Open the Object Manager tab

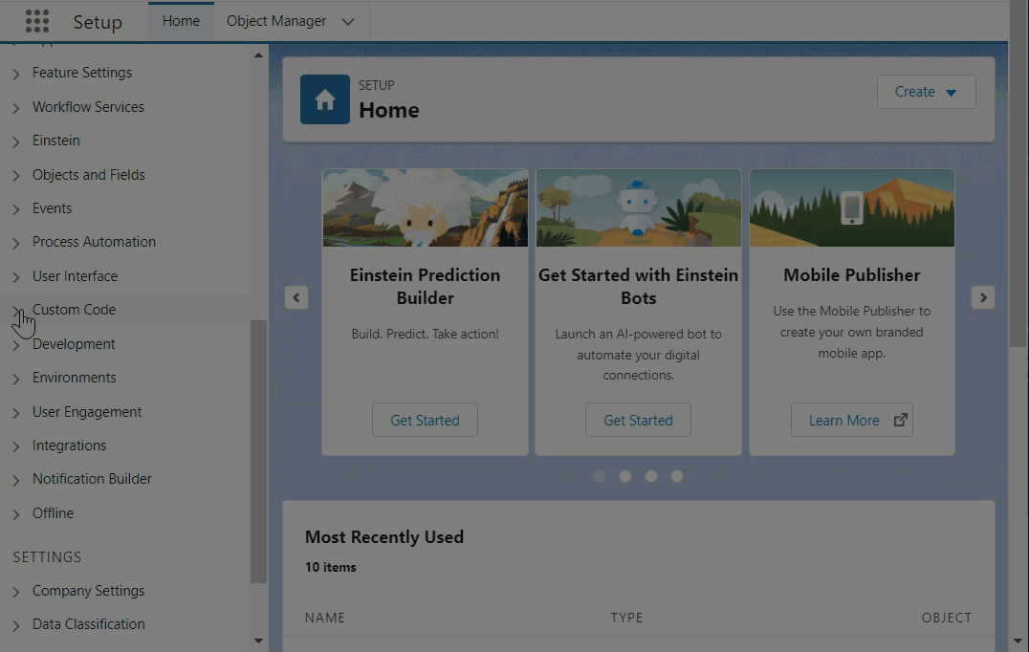[x=276, y=21]
